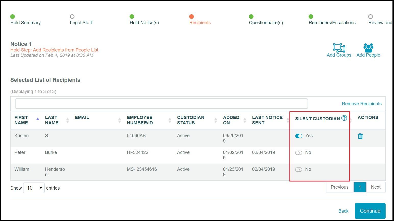Screen dimensions: 394x221
Task: Click the Burke last name cell
Action: coord(51,152)
